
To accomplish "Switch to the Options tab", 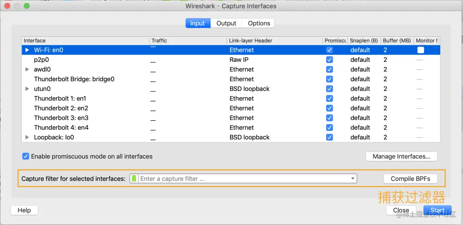I will (x=259, y=23).
